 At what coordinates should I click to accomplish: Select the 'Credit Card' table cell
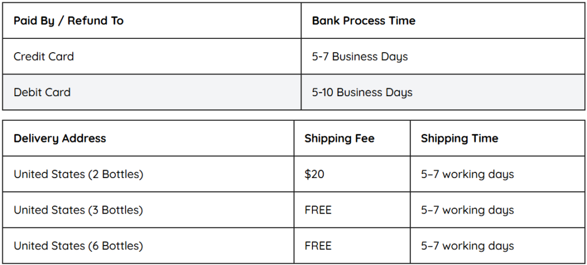click(151, 57)
